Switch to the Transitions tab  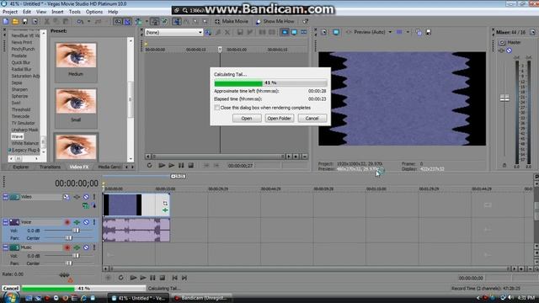coord(50,167)
